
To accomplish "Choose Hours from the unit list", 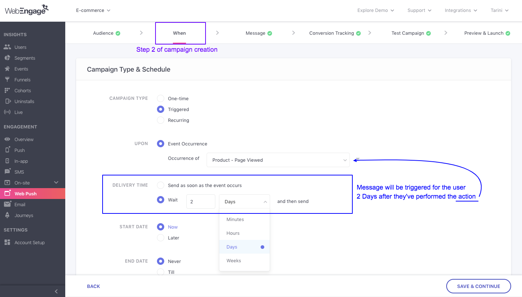I will coord(244,233).
